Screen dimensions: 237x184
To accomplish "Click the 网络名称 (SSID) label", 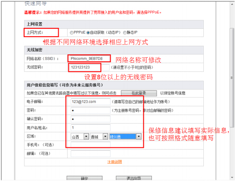I will [x=43, y=59].
